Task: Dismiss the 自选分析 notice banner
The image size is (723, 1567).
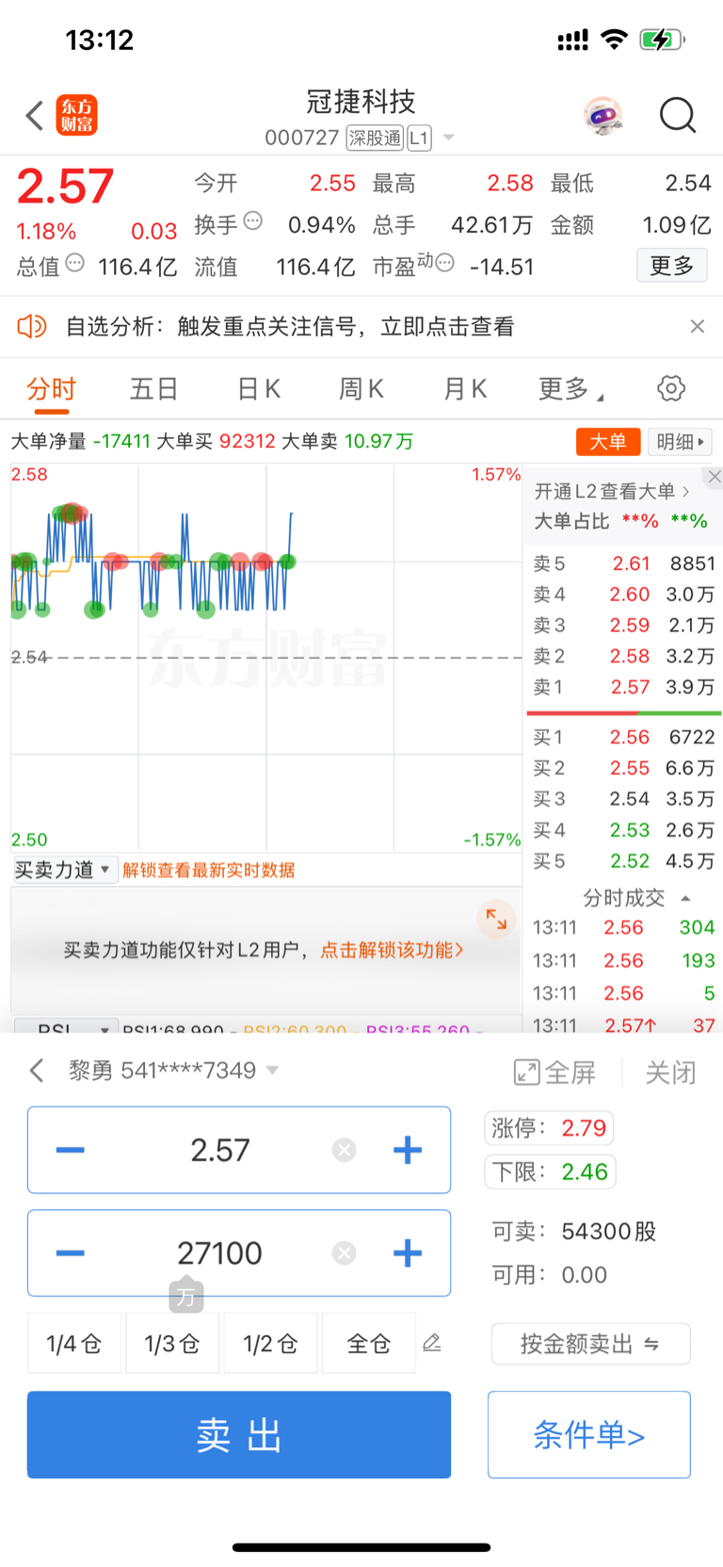Action: tap(697, 326)
